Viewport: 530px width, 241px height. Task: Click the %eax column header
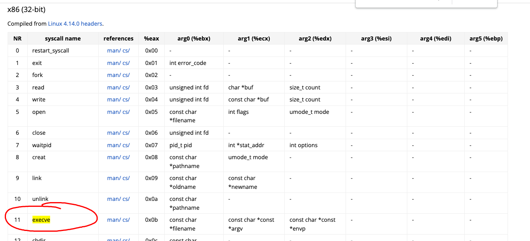tap(152, 38)
